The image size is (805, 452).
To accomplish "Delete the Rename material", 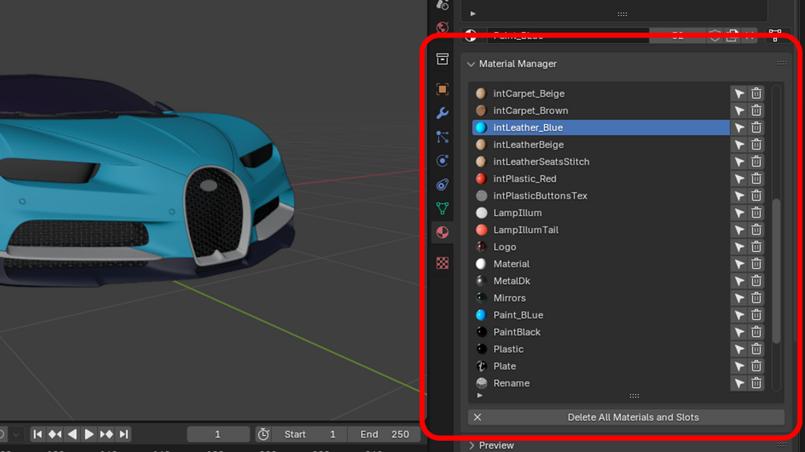I will point(756,383).
